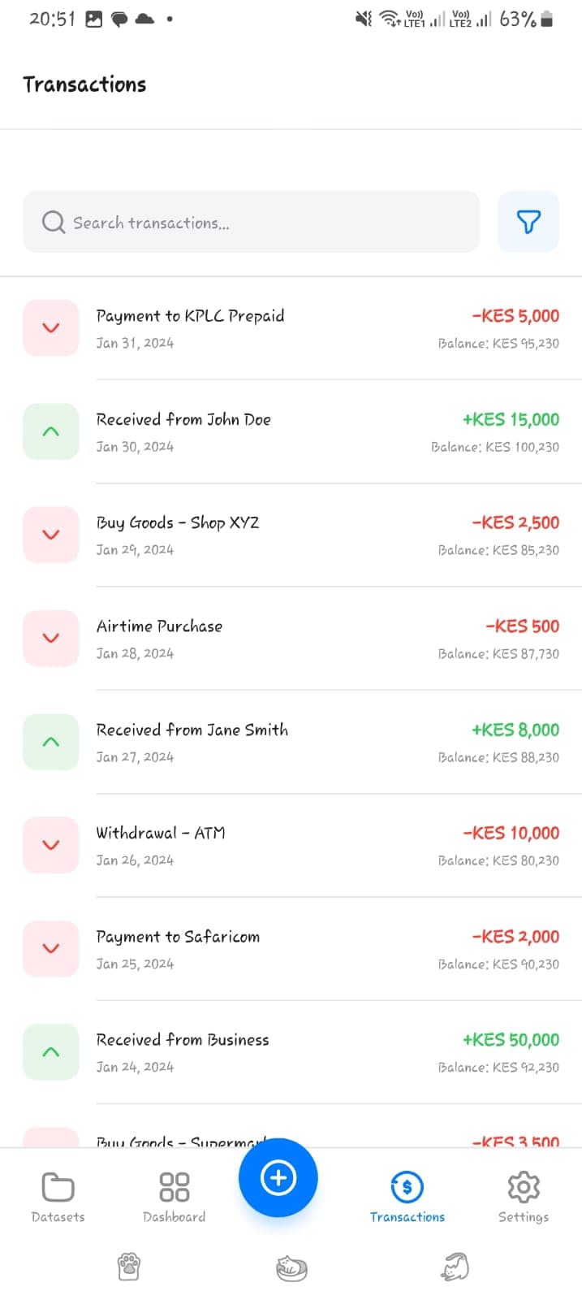The width and height of the screenshot is (582, 1300).
Task: Open the Dashboard tab
Action: tap(174, 1195)
